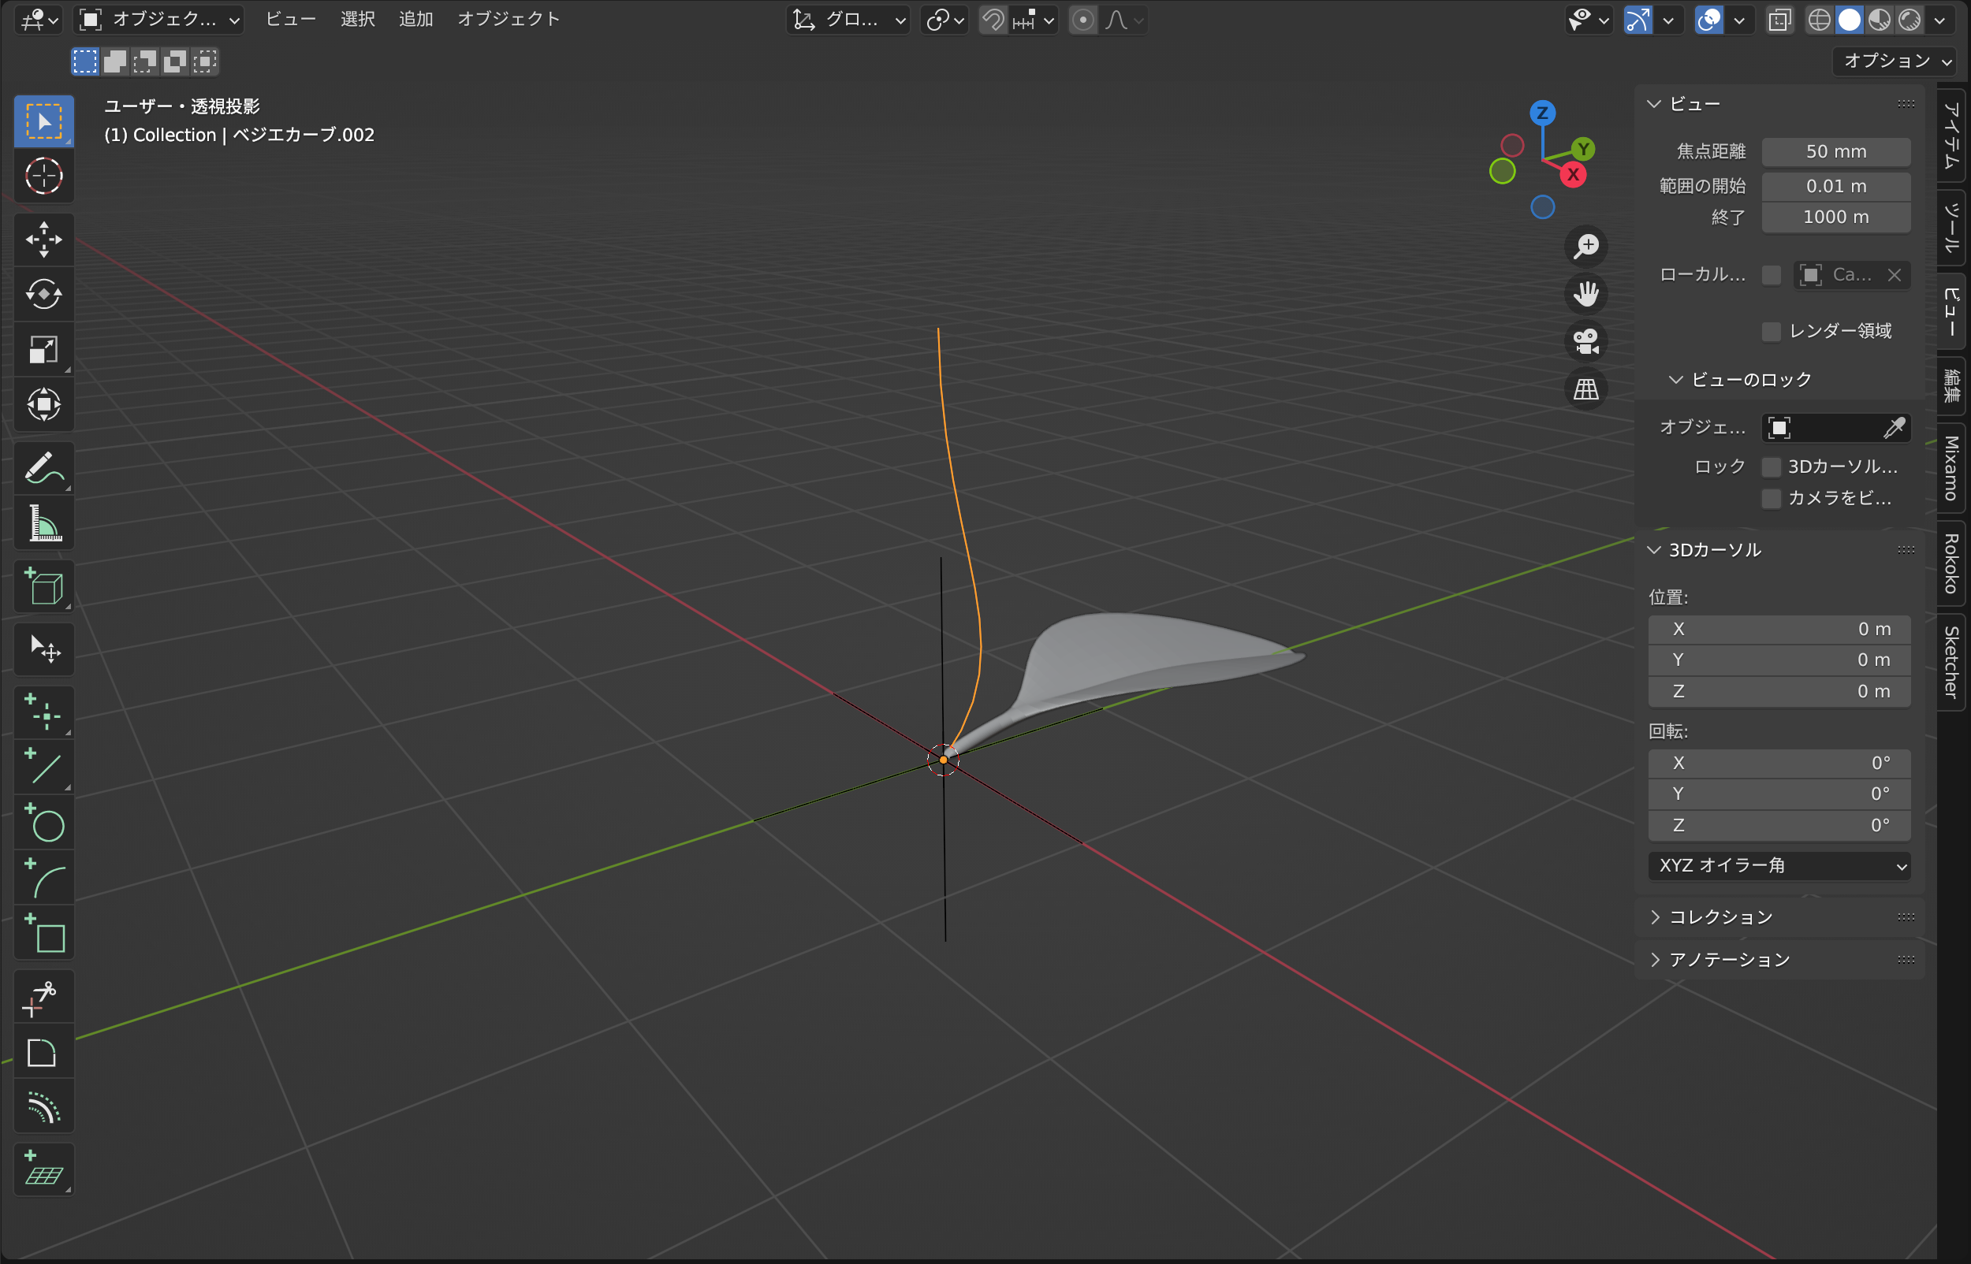
Task: Open the グロ… transform orientation dropdown
Action: [848, 20]
